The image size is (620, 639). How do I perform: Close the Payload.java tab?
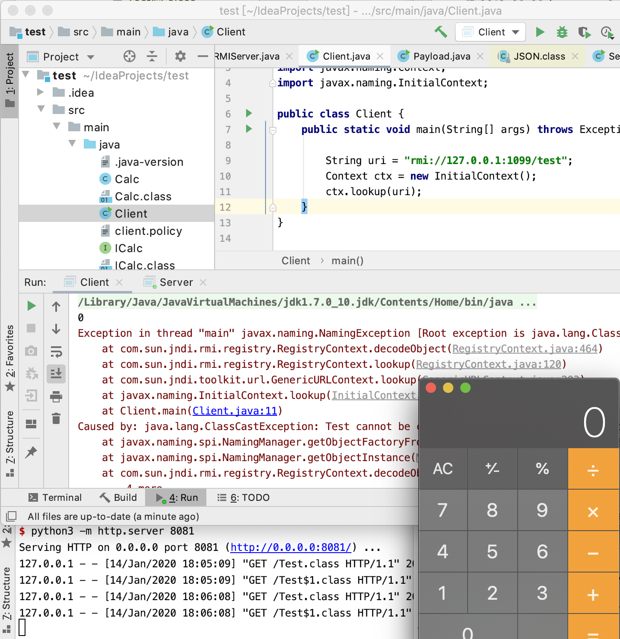[480, 56]
